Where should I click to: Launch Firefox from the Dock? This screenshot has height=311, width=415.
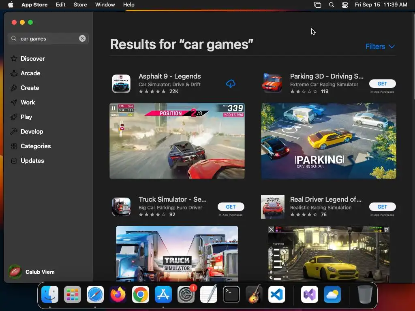(x=118, y=294)
